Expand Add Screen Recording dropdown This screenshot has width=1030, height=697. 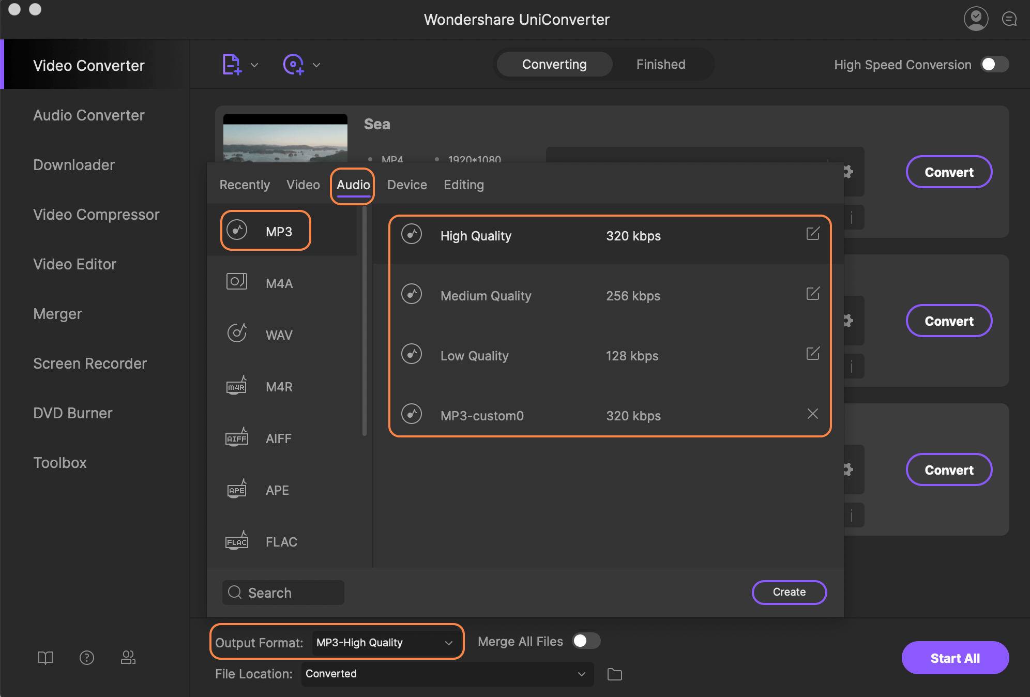coord(316,65)
